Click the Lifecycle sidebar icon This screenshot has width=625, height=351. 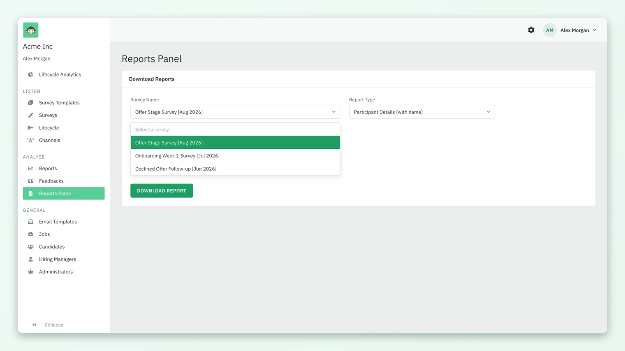coord(30,128)
